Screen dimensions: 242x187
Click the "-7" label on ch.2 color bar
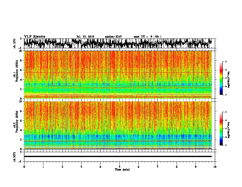click(225, 145)
